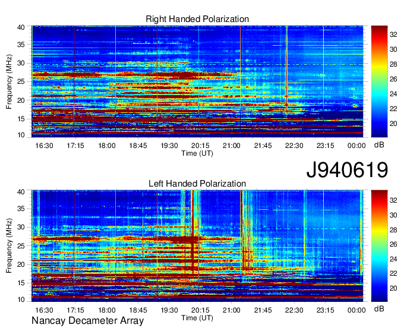
Task: Select Frequency (MHz) axis label of Right Handed plot
Action: 9,81
